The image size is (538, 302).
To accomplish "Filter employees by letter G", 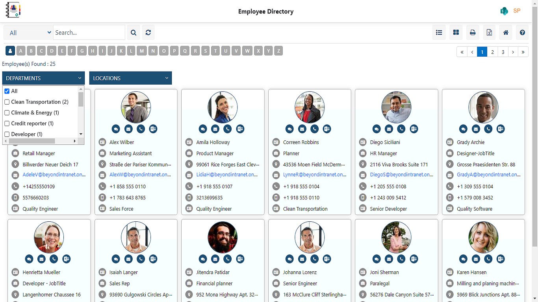I will point(82,51).
